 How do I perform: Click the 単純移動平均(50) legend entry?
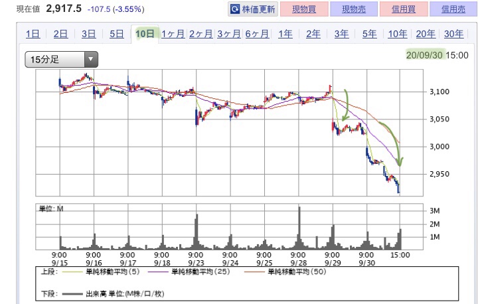coord(285,271)
